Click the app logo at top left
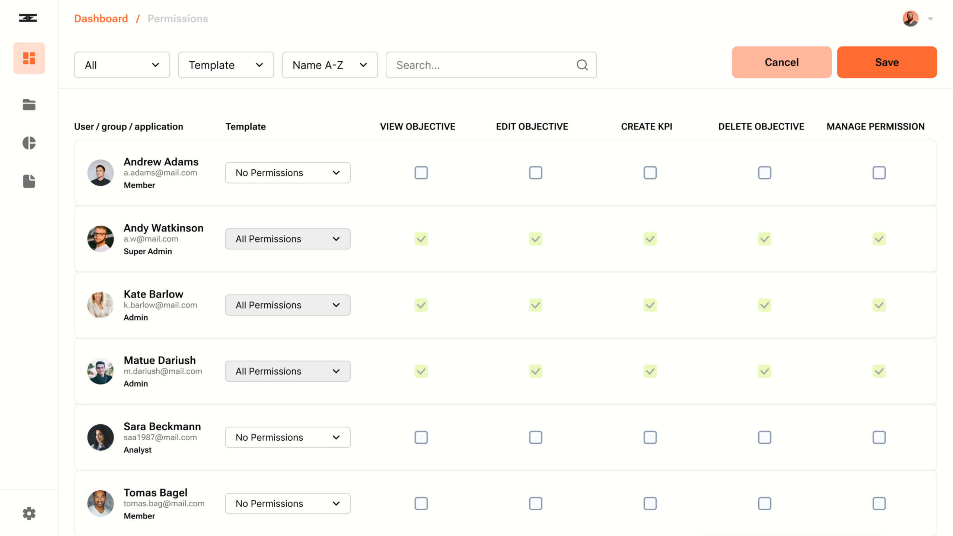This screenshot has height=536, width=953. 28,18
